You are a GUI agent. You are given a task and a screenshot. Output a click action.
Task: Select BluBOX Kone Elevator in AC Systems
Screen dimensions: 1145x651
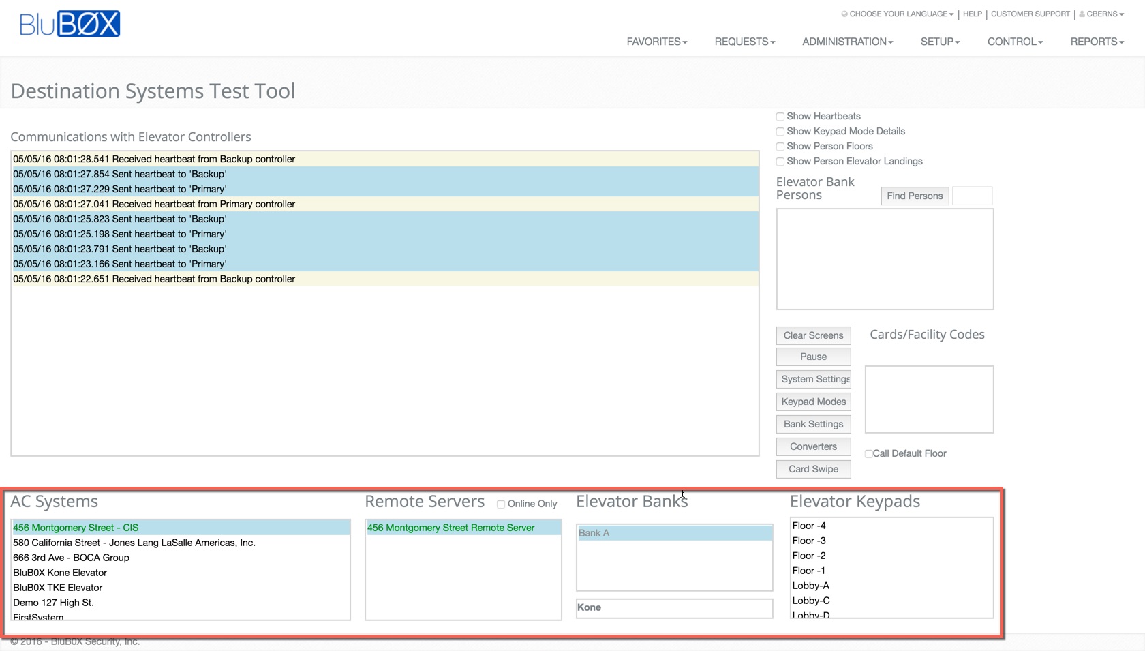pos(60,573)
